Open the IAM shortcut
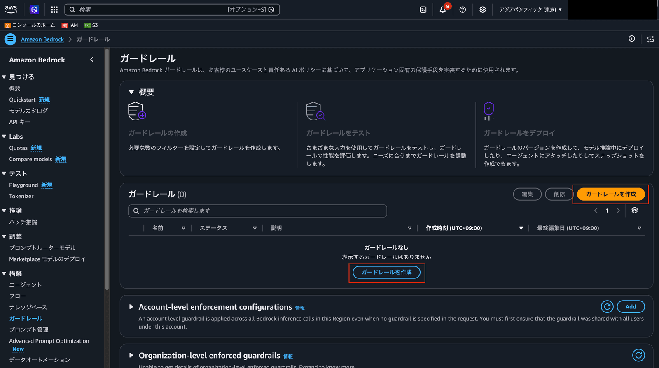 pos(70,25)
